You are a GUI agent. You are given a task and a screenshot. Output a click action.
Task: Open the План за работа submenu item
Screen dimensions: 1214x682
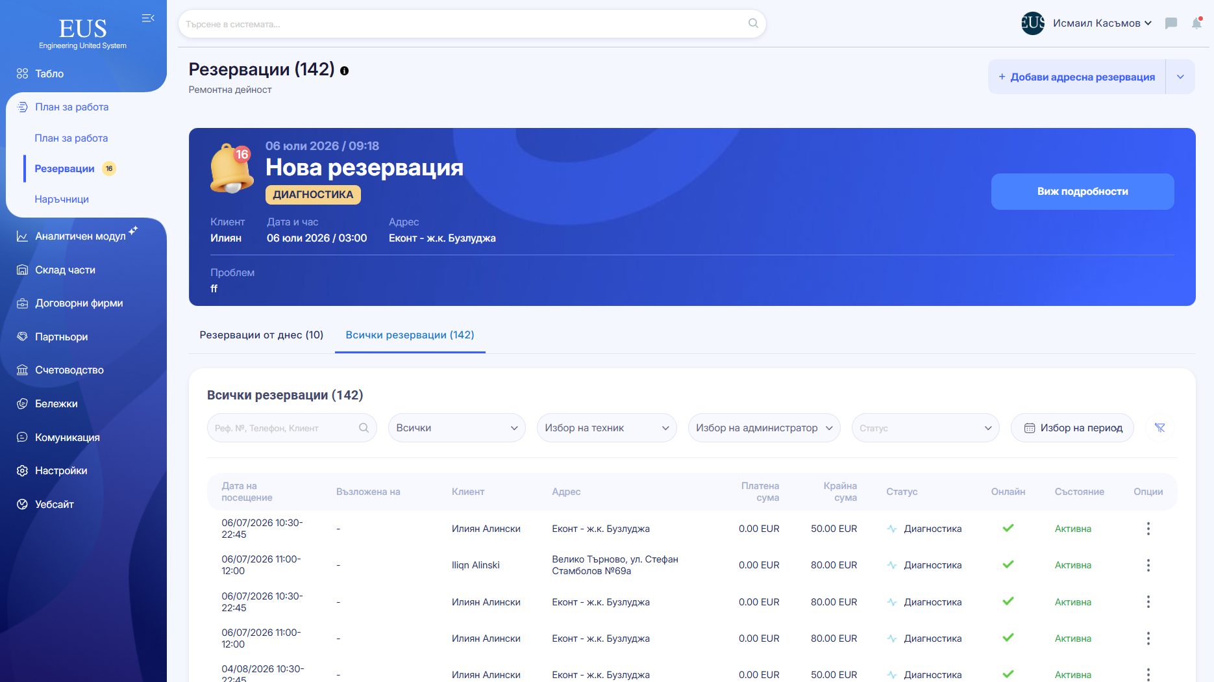[x=71, y=138]
